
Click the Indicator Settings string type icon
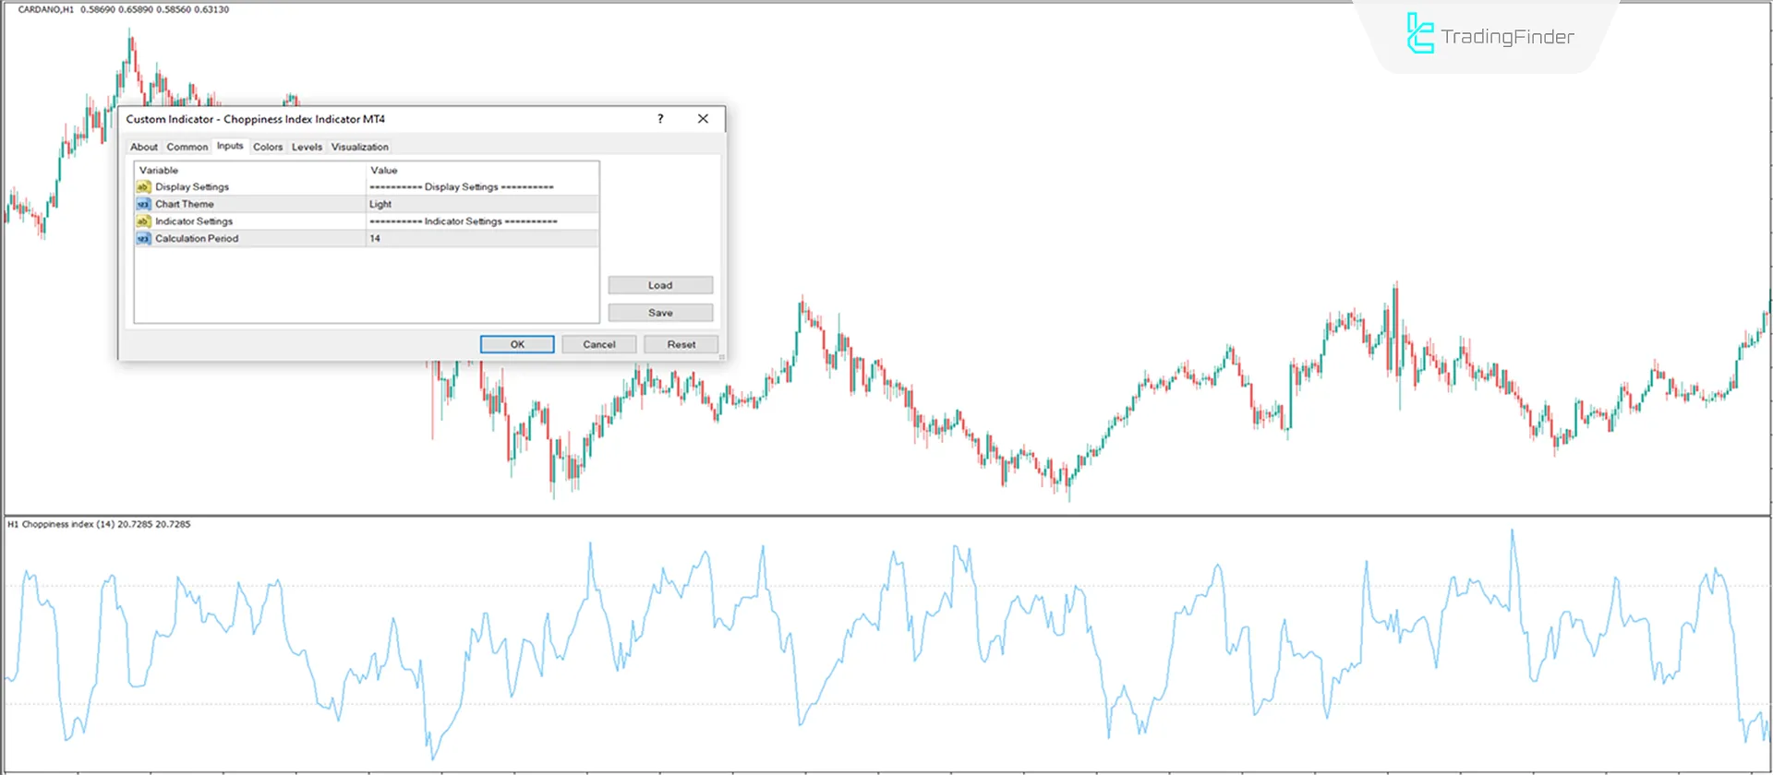point(143,221)
